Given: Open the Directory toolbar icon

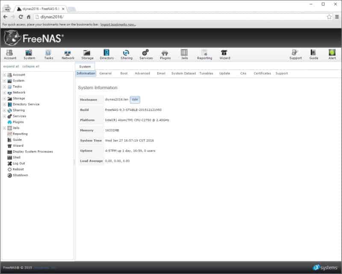Looking at the screenshot, I should pyautogui.click(x=106, y=55).
